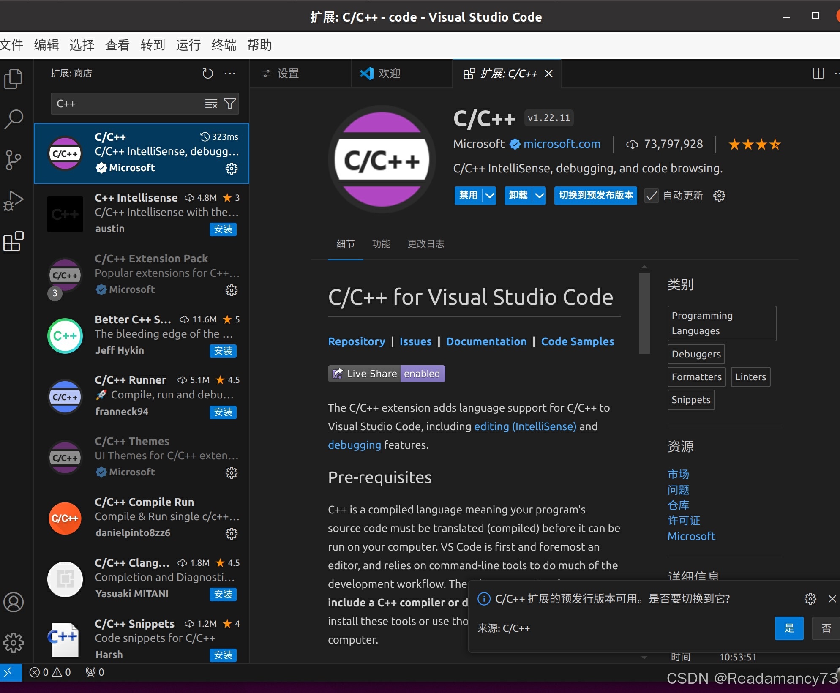
Task: Expand the 卸载 button dropdown arrow
Action: 539,196
